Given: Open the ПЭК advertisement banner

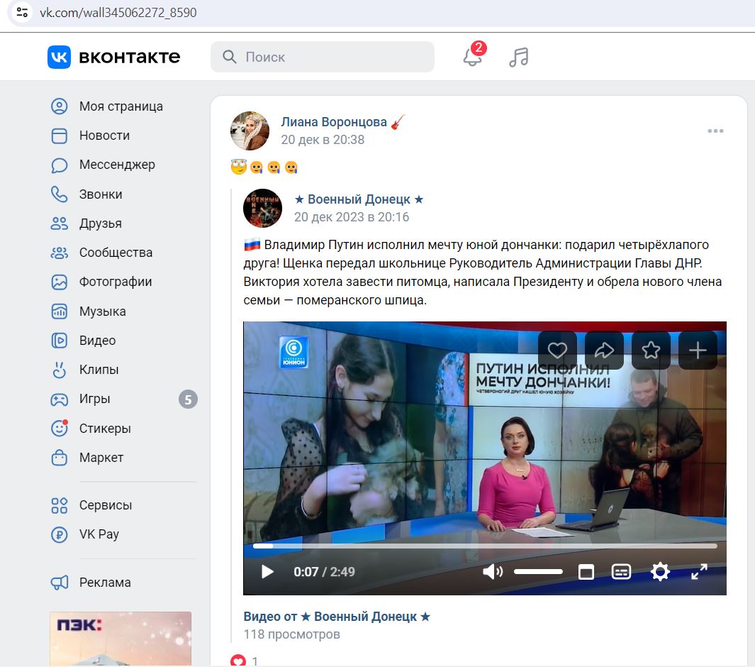Looking at the screenshot, I should coord(121,639).
